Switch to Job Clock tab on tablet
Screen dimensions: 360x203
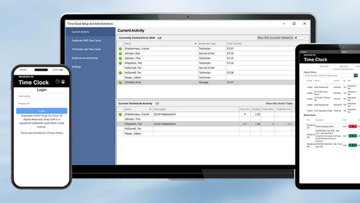343,67
